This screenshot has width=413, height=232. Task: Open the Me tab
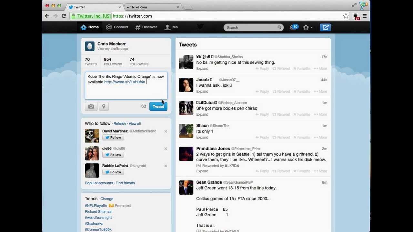[171, 27]
